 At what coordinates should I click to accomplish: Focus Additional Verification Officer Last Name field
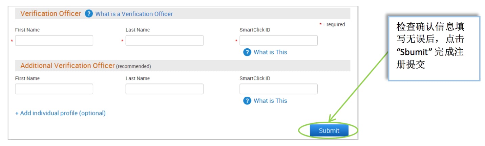click(164, 89)
